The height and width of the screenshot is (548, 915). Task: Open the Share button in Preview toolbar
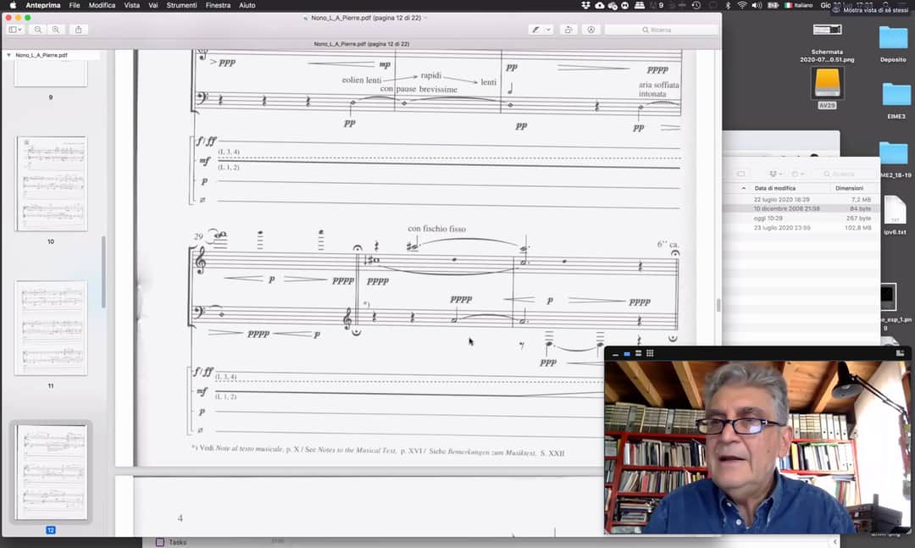tap(78, 29)
